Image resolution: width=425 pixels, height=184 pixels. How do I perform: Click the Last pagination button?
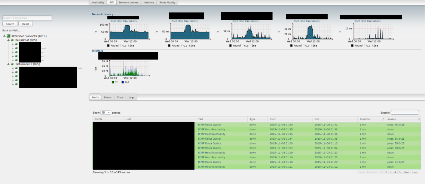(x=415, y=172)
